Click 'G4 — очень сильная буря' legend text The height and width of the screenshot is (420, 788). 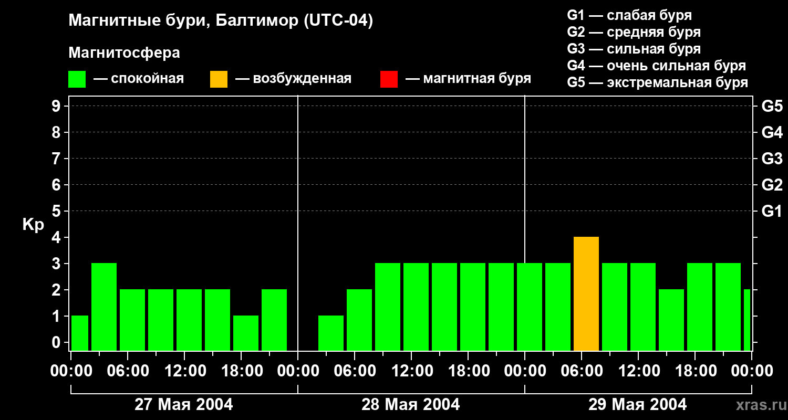tap(657, 66)
